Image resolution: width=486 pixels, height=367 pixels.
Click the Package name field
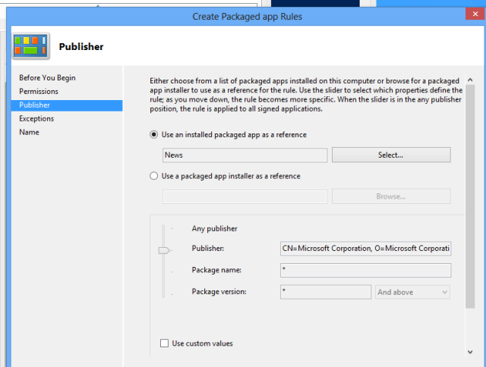click(x=366, y=270)
